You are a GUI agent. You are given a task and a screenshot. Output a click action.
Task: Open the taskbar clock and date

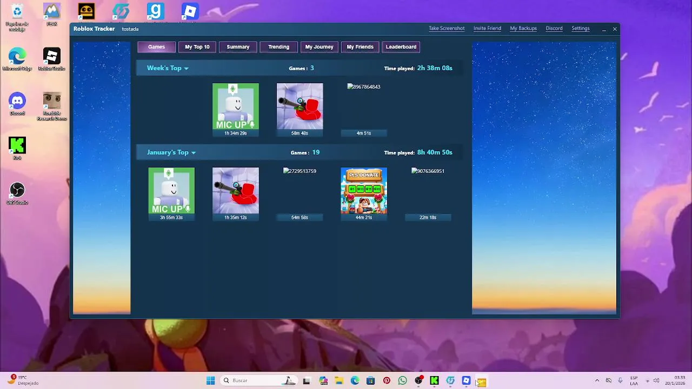coord(675,380)
